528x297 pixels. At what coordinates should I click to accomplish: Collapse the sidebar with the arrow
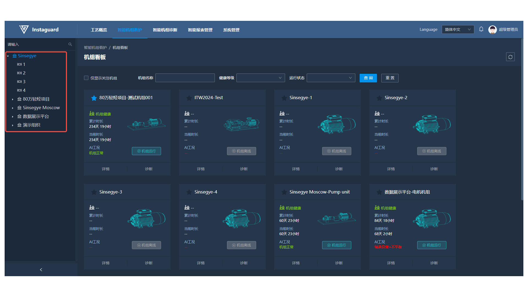tap(41, 270)
